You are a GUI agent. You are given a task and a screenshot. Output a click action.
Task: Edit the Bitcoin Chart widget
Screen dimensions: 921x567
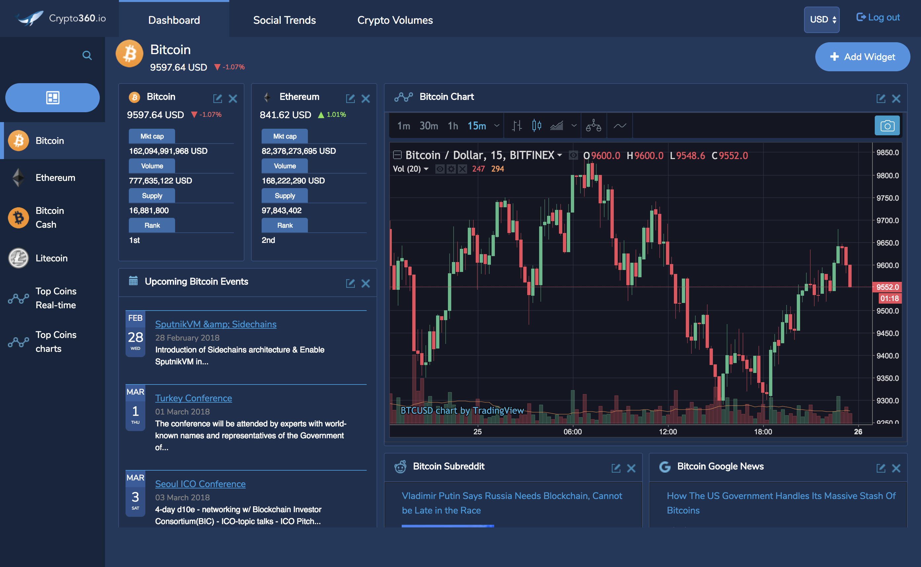[x=881, y=99]
